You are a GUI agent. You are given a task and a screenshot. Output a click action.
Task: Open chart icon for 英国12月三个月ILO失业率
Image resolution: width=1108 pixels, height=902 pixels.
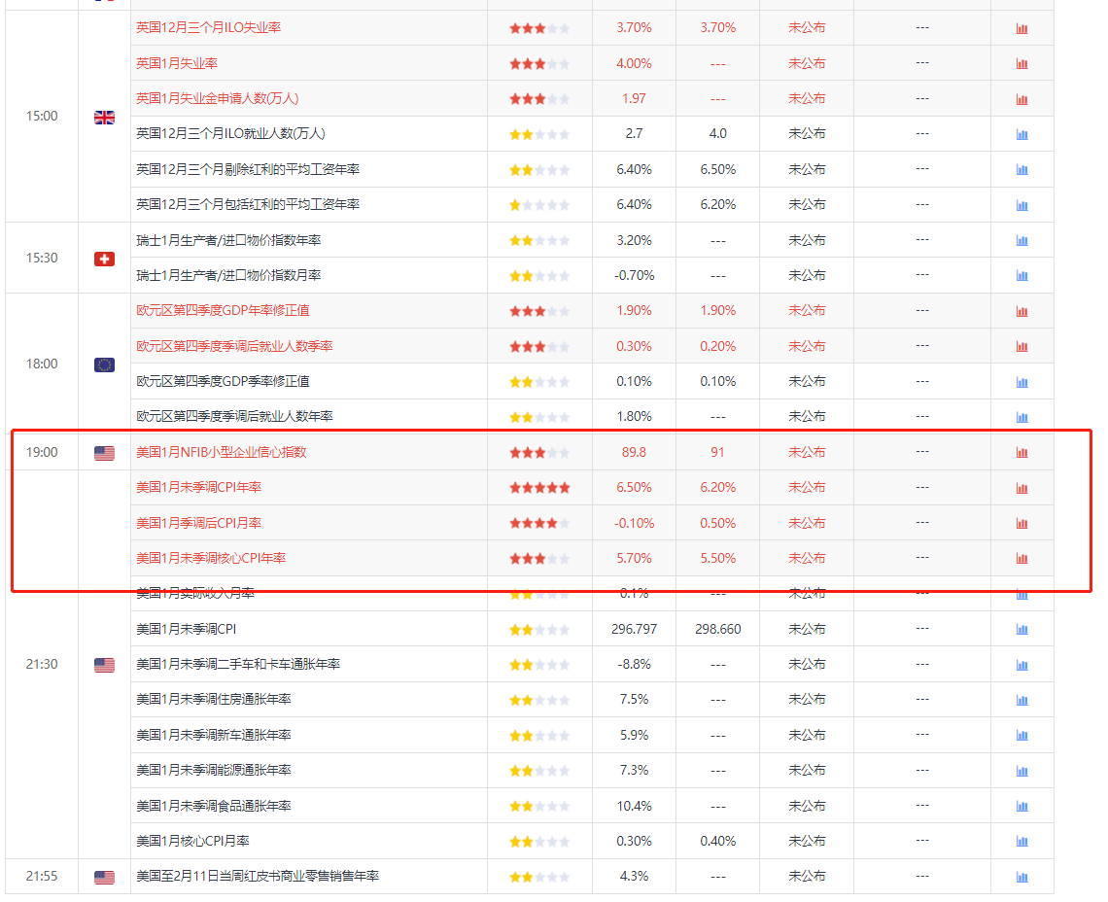1021,28
